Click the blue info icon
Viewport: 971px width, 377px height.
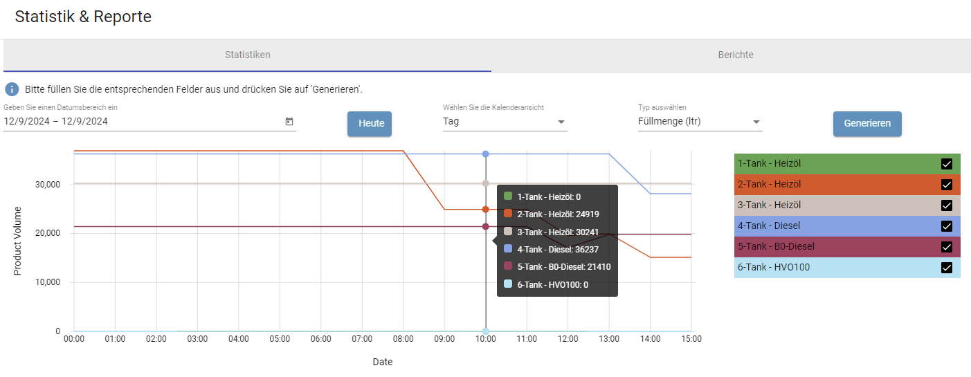pyautogui.click(x=12, y=89)
